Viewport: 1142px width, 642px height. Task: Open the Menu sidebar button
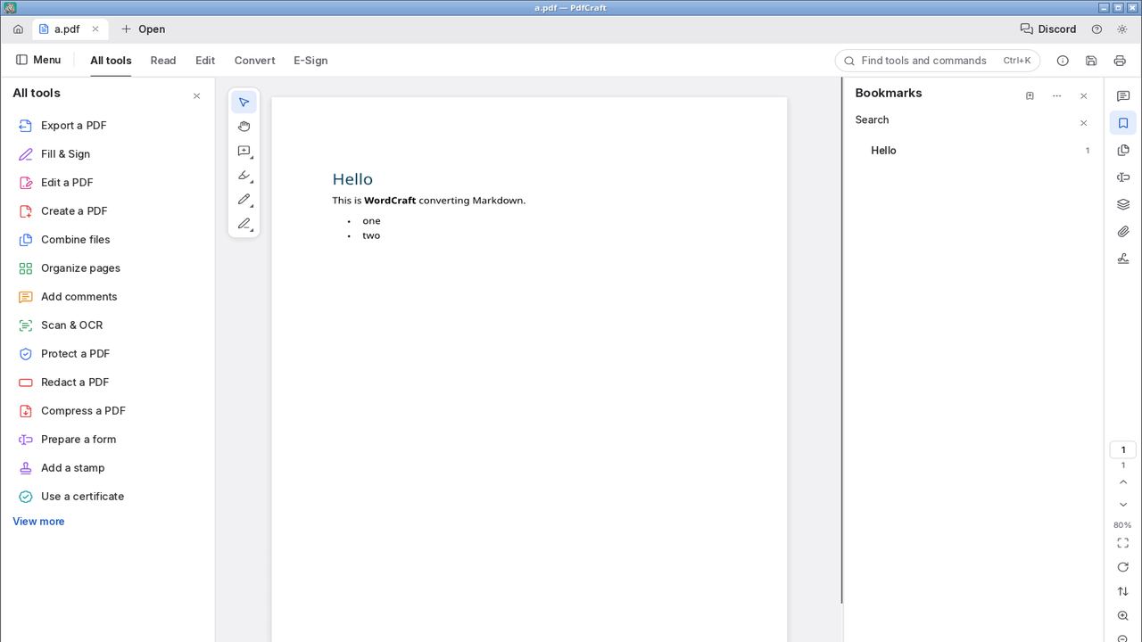[x=38, y=60]
